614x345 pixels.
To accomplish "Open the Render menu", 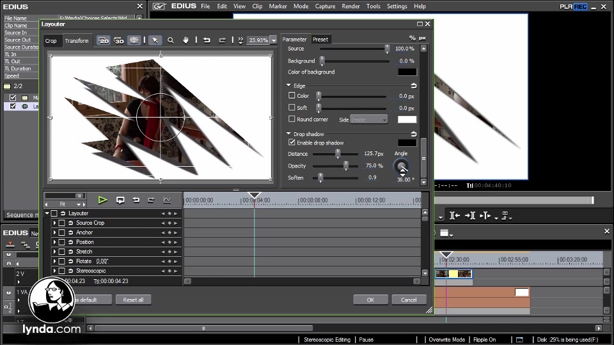I will [350, 6].
